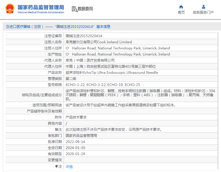Go to 首页 via house icon
Screen dimensions: 221x172
(x=181, y=7)
